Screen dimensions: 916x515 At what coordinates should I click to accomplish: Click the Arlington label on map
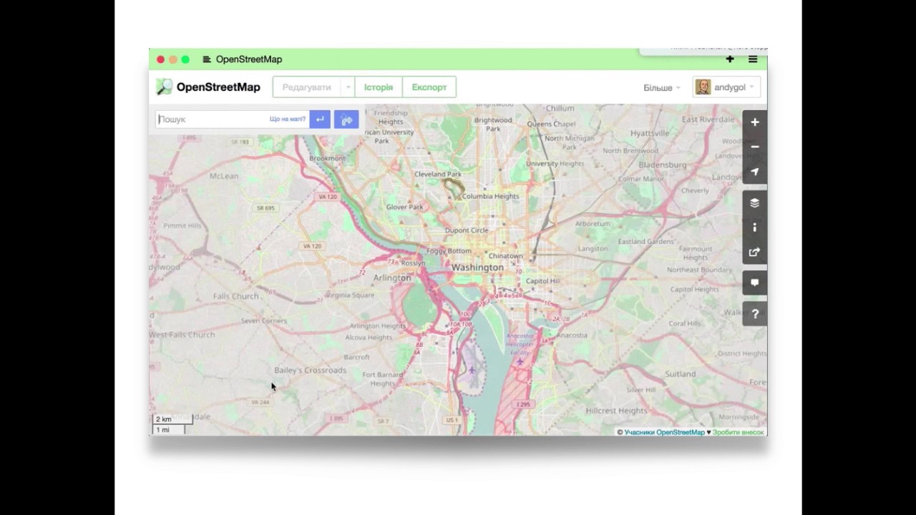click(392, 278)
